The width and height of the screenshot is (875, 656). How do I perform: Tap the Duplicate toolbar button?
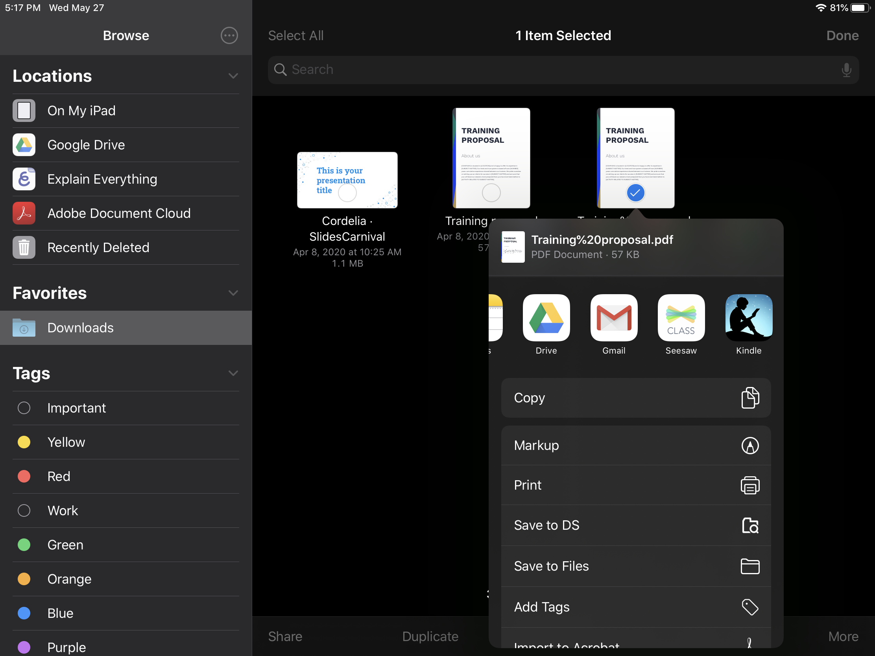tap(430, 637)
